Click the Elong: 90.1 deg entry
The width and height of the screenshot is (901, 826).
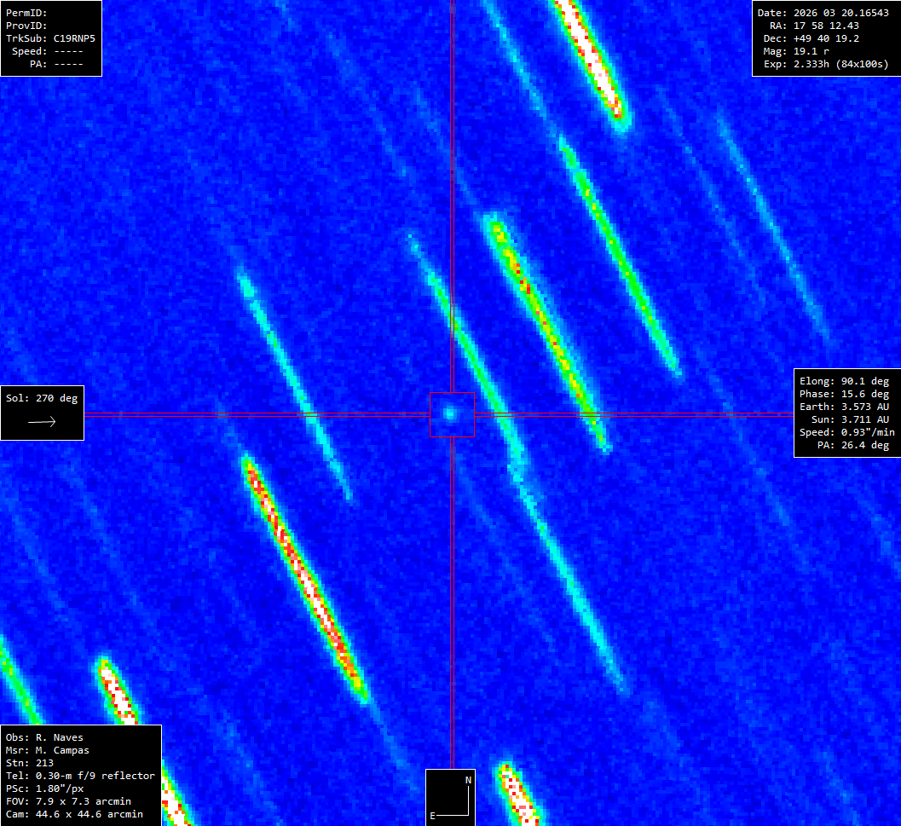[x=844, y=381]
